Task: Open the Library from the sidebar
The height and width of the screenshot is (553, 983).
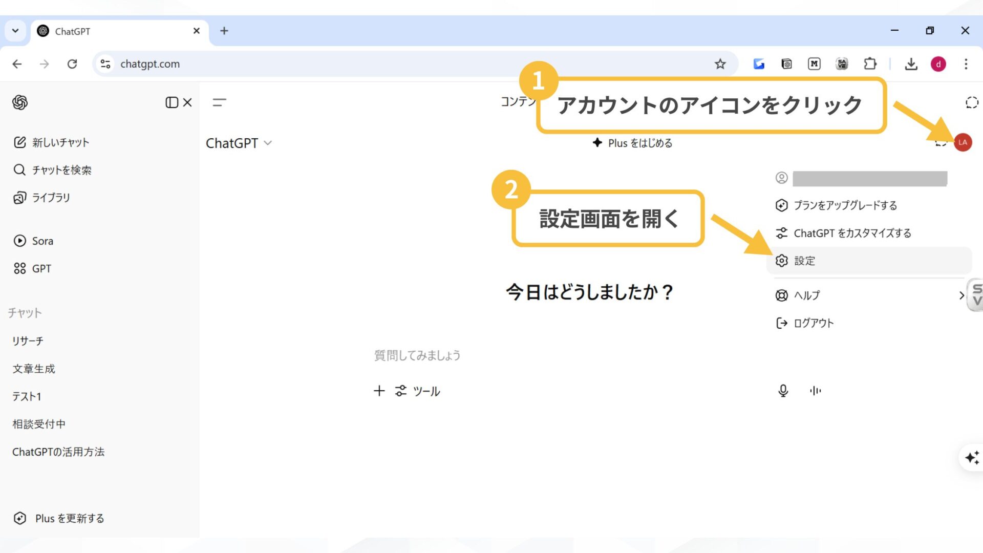Action: (x=51, y=197)
